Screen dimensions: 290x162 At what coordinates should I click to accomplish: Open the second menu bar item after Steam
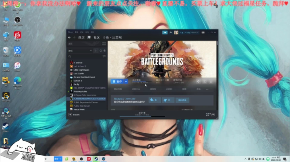tap(77, 32)
